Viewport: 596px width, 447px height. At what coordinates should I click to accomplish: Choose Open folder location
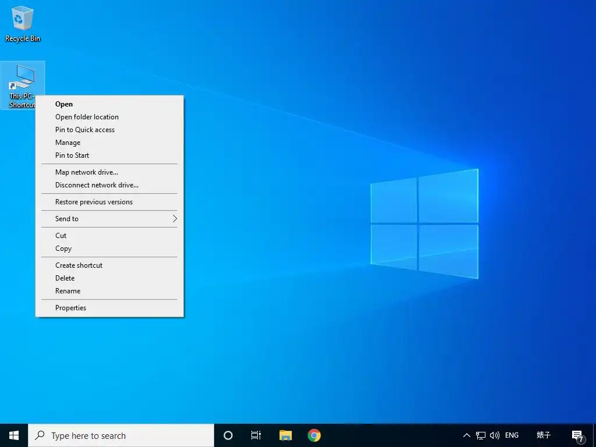[109, 117]
